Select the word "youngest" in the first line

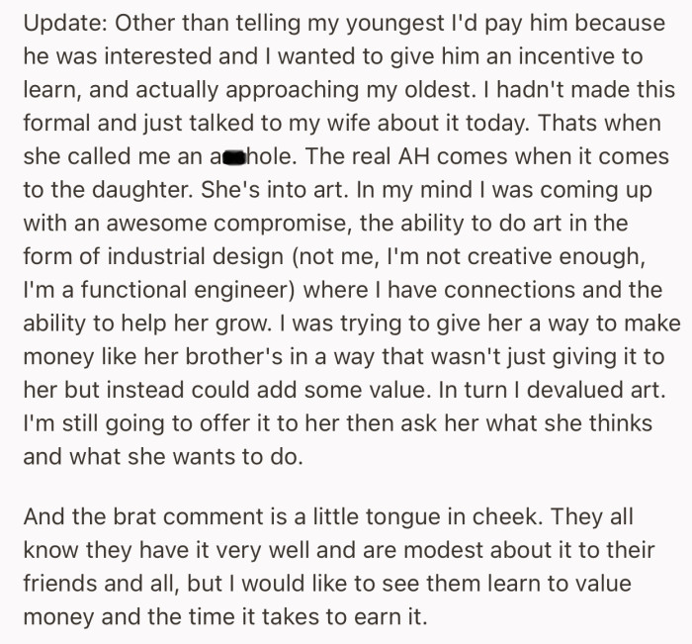[x=395, y=24]
